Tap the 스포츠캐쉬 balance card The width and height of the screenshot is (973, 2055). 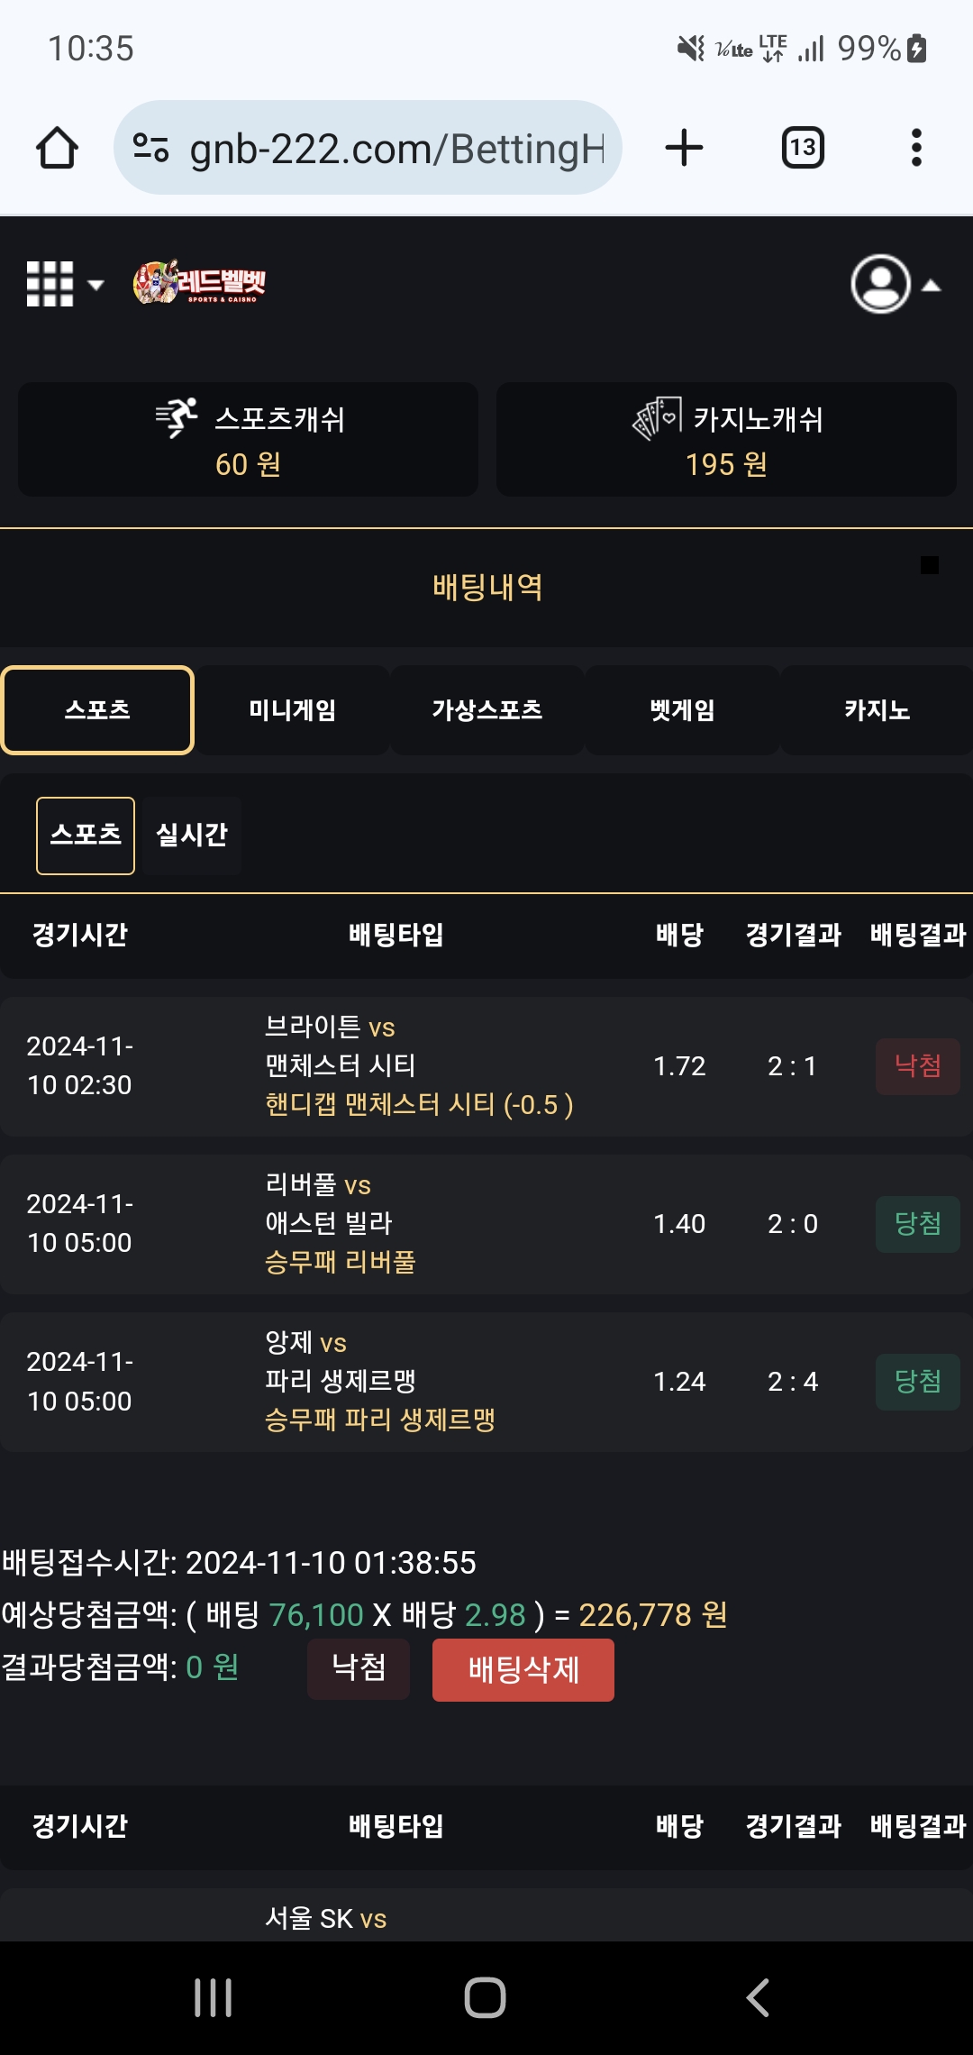pyautogui.click(x=248, y=440)
